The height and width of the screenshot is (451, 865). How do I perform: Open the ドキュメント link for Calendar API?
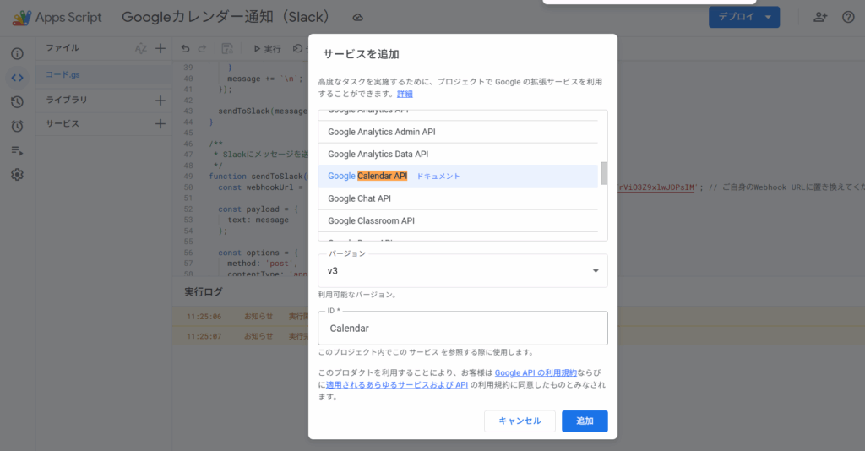(438, 177)
